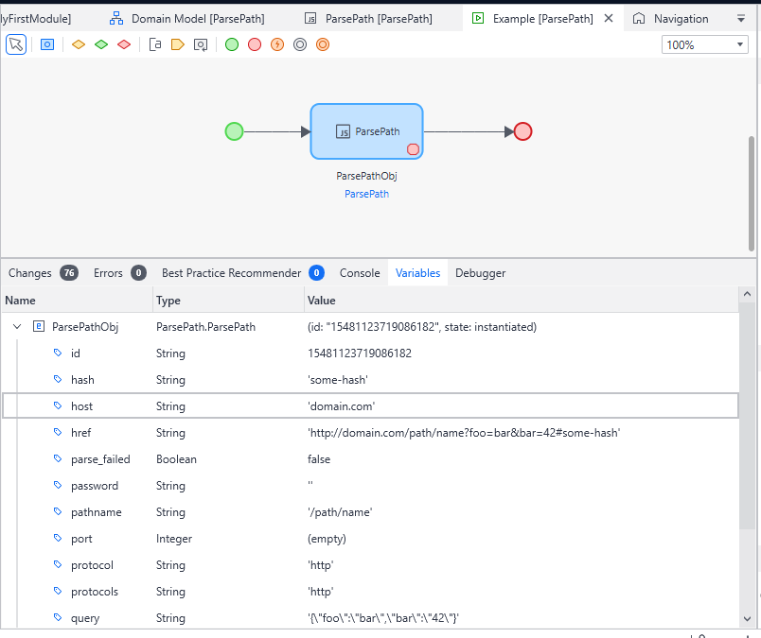Add a parameter from the toolbar
Screen dimensions: 761x638
click(x=47, y=44)
